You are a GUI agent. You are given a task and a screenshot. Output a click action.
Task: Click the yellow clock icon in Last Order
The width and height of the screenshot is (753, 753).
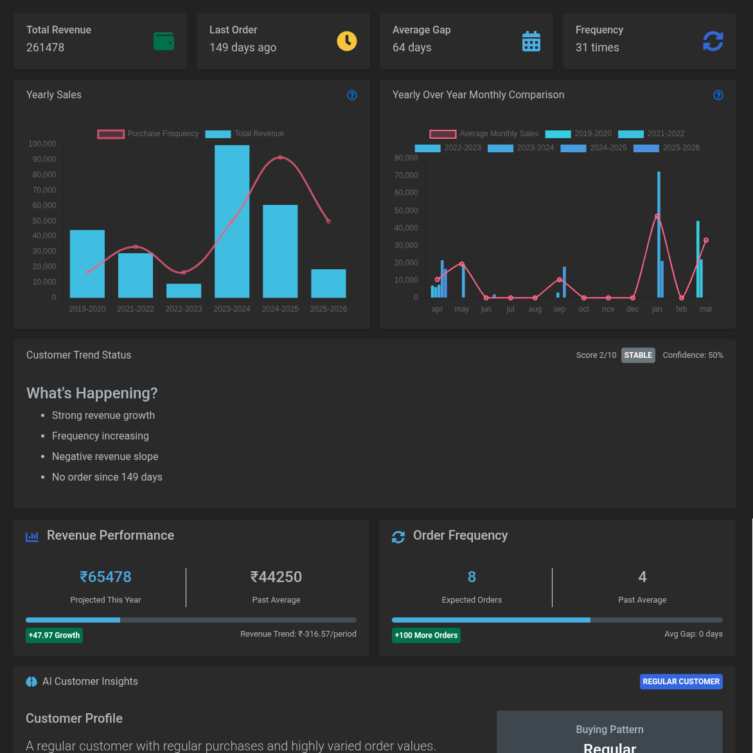click(x=347, y=41)
